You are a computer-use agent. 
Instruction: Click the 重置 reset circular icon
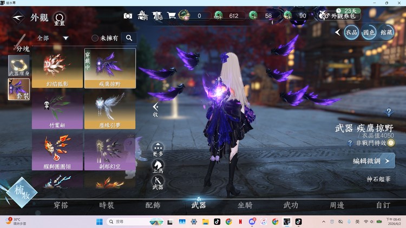60,18
